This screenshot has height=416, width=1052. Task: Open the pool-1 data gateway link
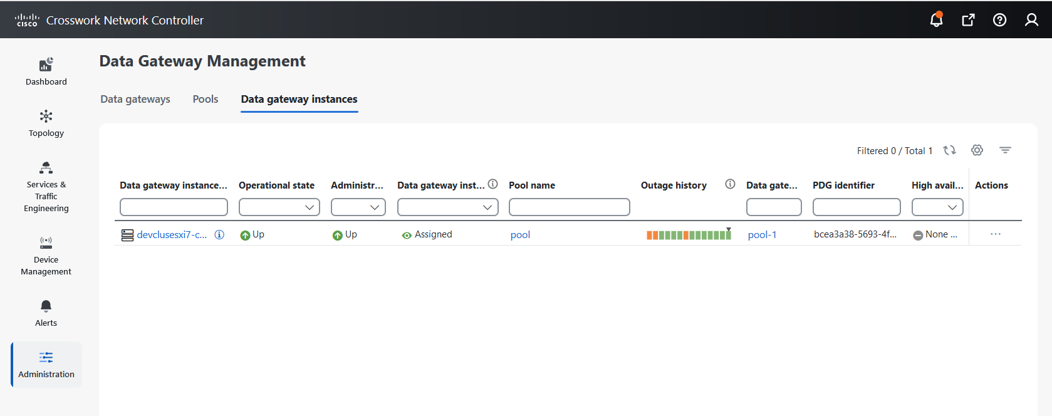(x=762, y=235)
